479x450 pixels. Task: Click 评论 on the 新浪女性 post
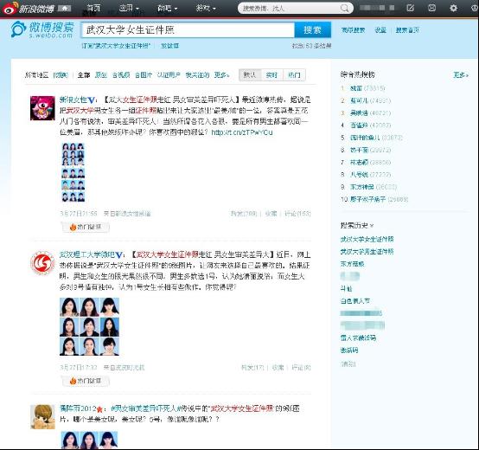pyautogui.click(x=297, y=214)
